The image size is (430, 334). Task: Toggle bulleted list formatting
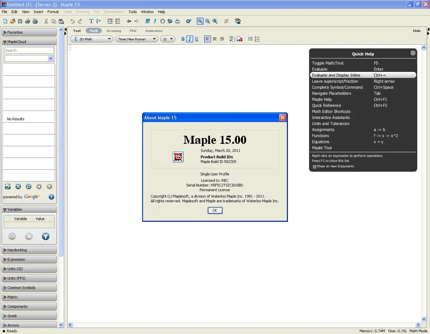(250, 39)
